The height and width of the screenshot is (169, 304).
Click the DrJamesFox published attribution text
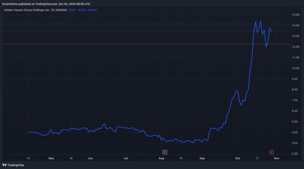[x=46, y=4]
